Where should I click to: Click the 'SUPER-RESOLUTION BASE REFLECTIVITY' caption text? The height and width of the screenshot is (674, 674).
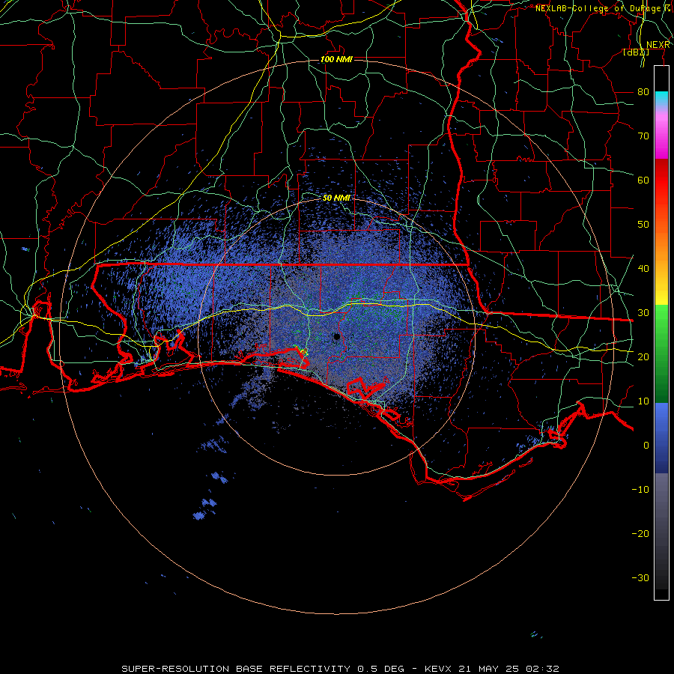click(236, 669)
